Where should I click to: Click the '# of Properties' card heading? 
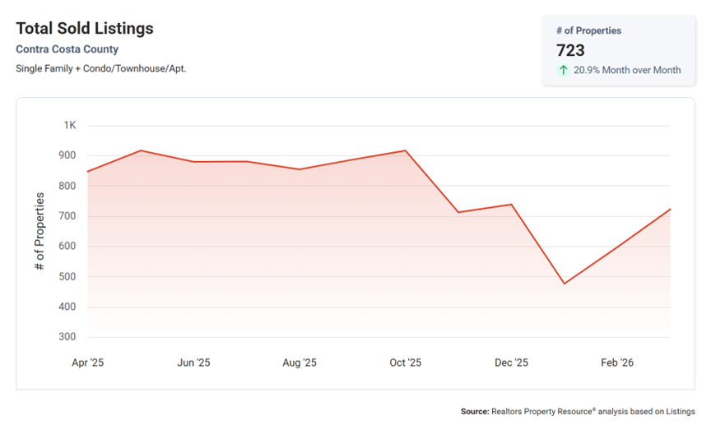click(x=588, y=30)
